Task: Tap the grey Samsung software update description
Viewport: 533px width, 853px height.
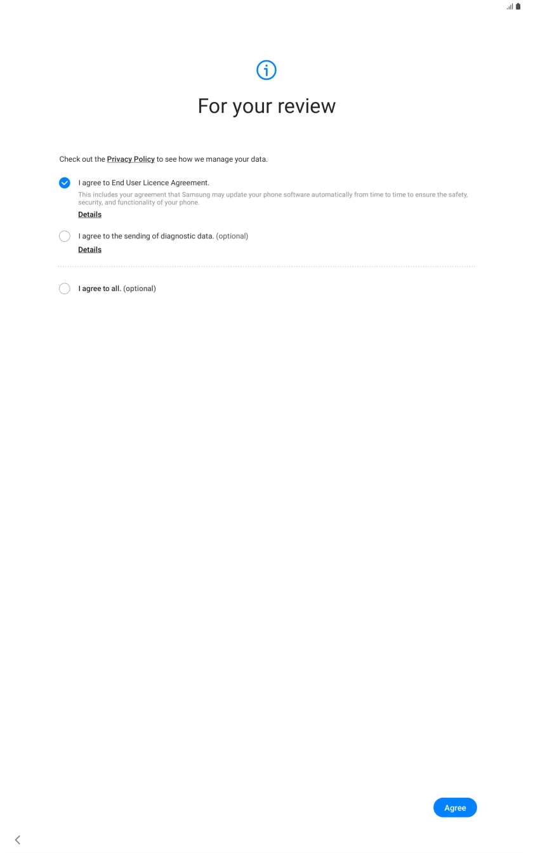Action: click(x=273, y=199)
